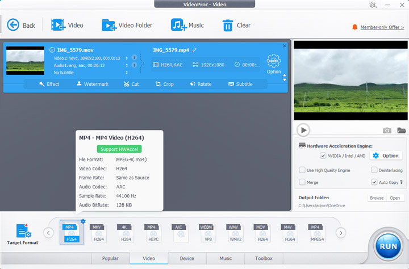
Task: Open settings gear on MP4 H264 preset
Action: point(83,221)
